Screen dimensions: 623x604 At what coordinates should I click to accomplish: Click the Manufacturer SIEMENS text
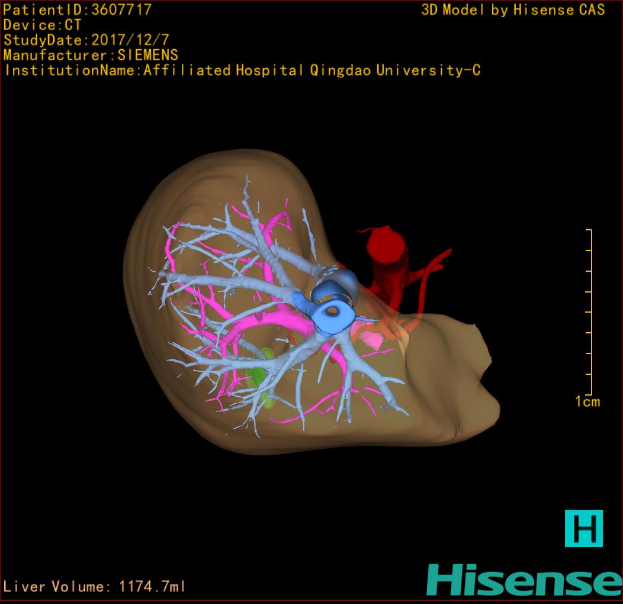pos(91,55)
